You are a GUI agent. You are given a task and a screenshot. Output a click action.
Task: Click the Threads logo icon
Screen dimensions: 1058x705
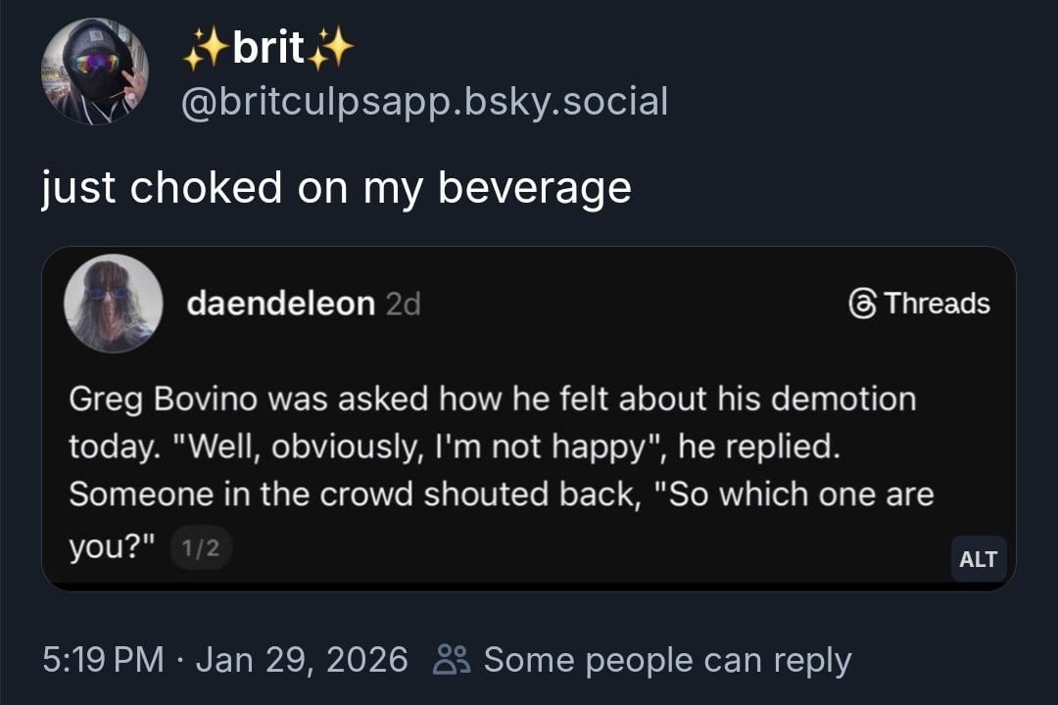pos(862,304)
